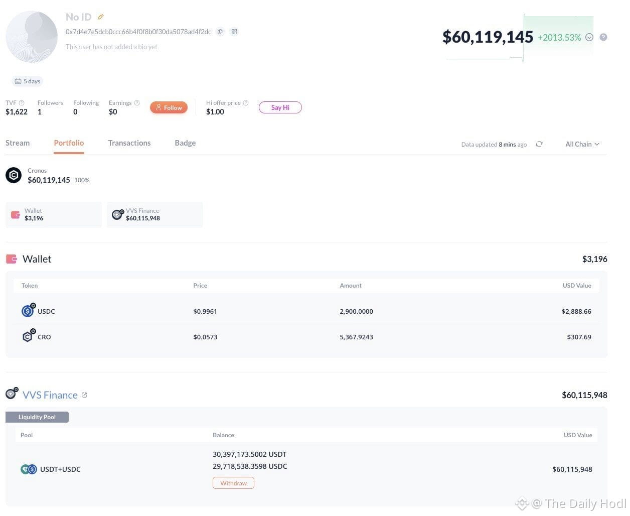Viewport: 630px width, 516px height.
Task: Open the Transactions tab
Action: 129,143
